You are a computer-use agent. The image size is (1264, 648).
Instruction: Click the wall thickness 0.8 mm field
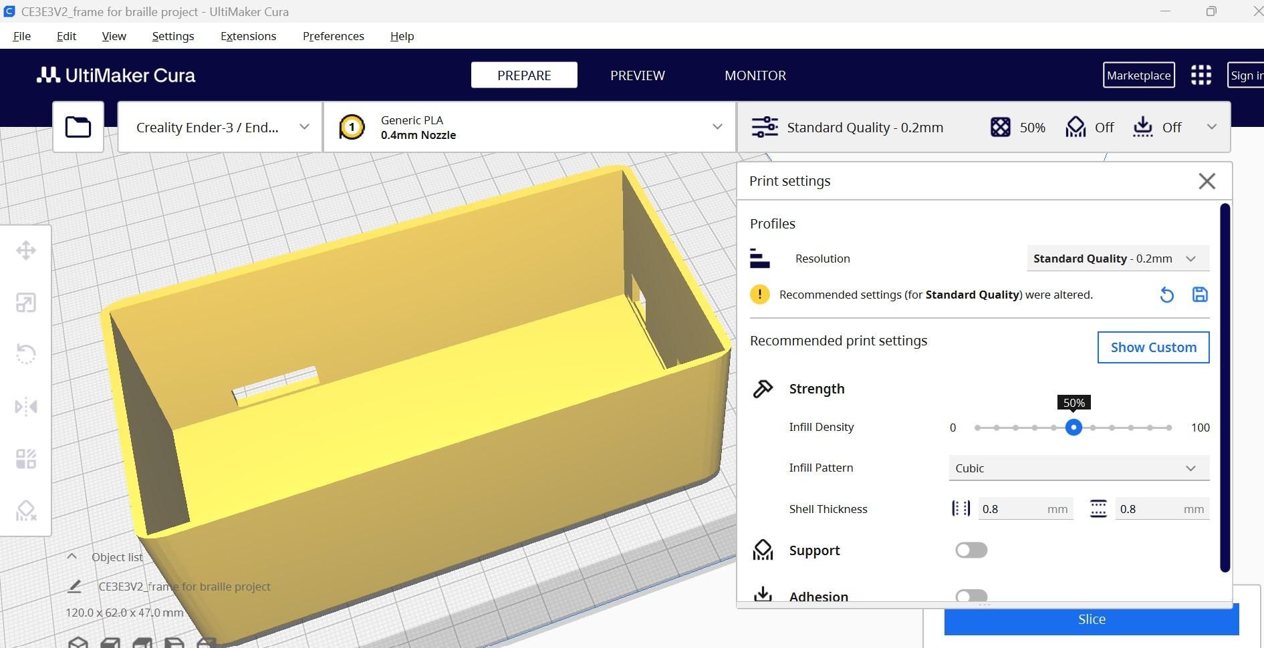click(x=1025, y=509)
